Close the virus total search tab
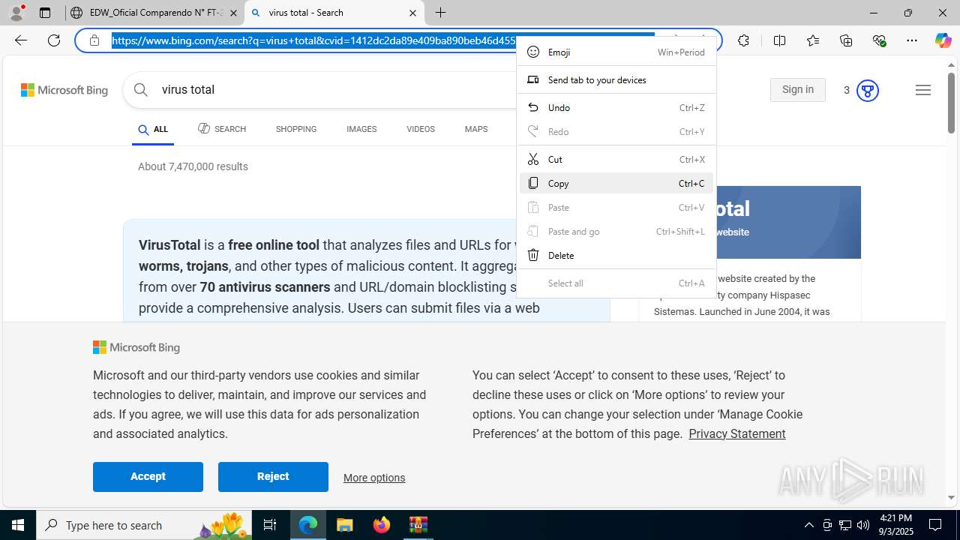960x540 pixels. pos(412,13)
